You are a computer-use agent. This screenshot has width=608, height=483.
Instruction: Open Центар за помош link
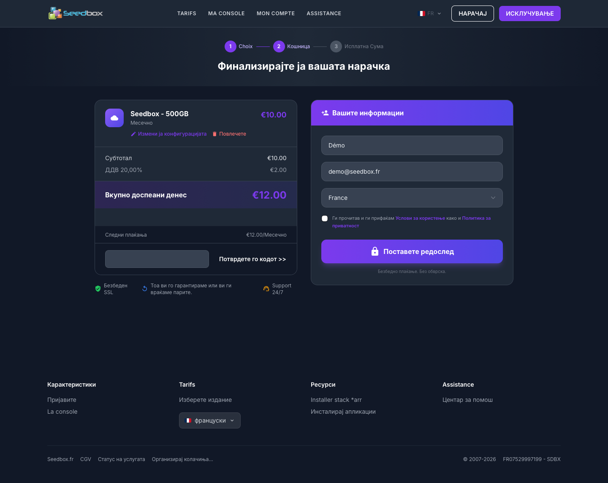(x=467, y=400)
